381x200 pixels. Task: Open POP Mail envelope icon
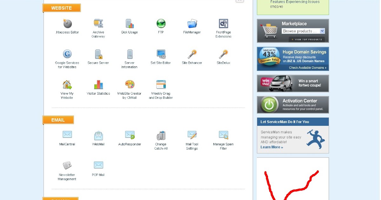click(98, 165)
